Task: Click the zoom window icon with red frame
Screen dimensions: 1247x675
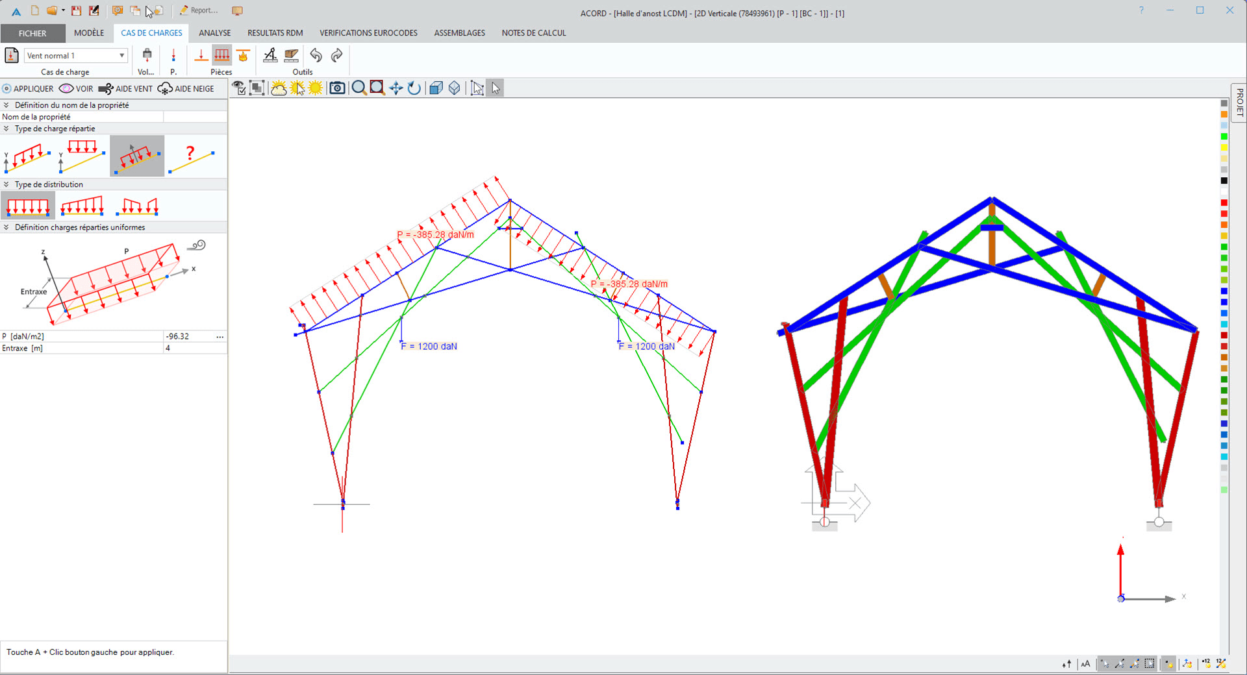Action: click(x=377, y=88)
